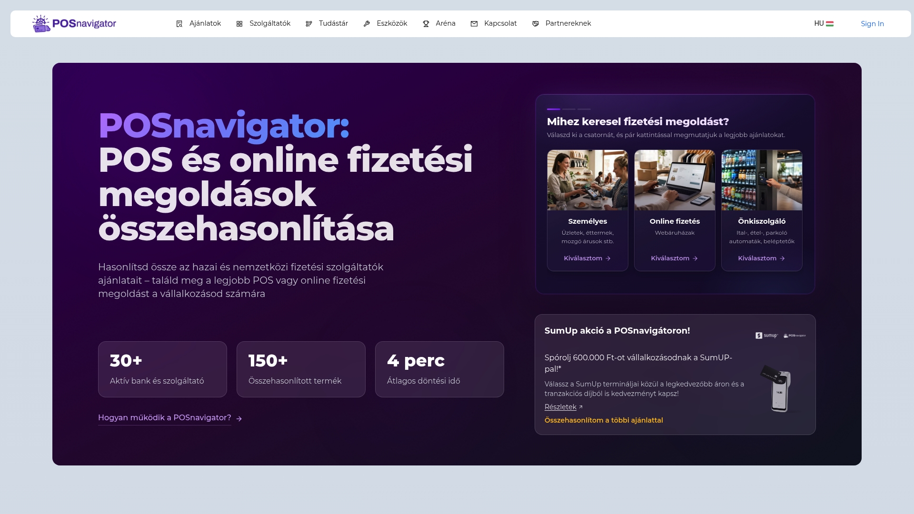
Task: Click the 150+ Összehasonlított termék card
Action: click(301, 369)
